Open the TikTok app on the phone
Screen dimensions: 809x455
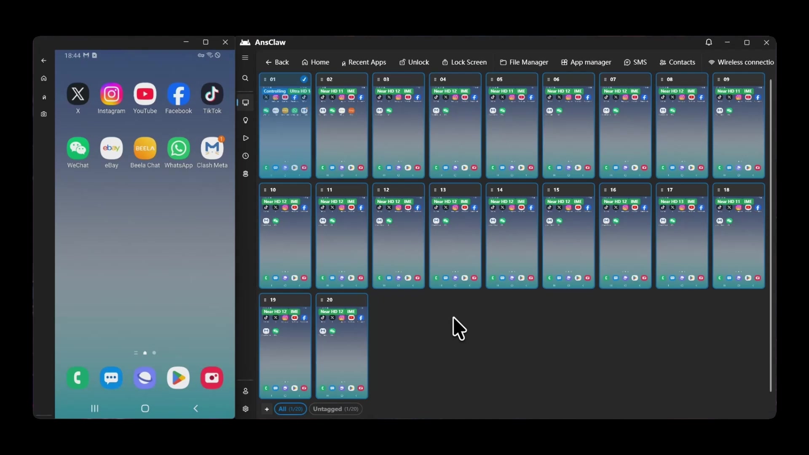coord(212,94)
